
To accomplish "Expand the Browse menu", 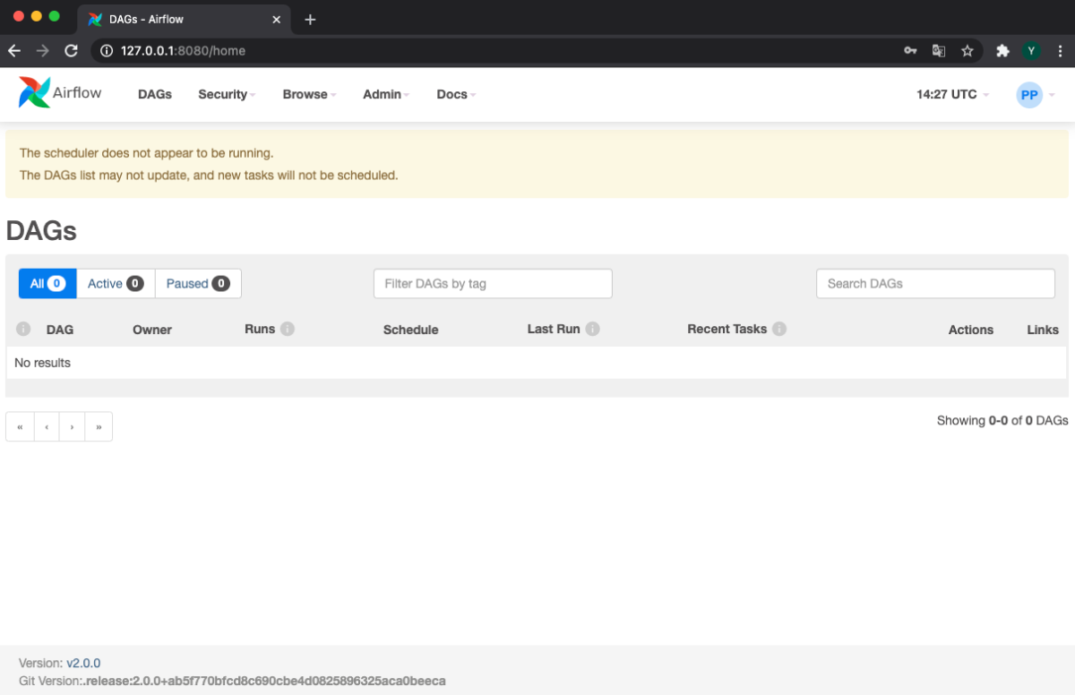I will coord(309,94).
